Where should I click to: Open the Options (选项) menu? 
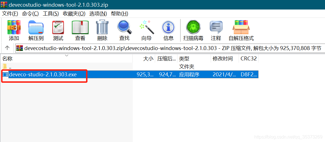pos(98,14)
